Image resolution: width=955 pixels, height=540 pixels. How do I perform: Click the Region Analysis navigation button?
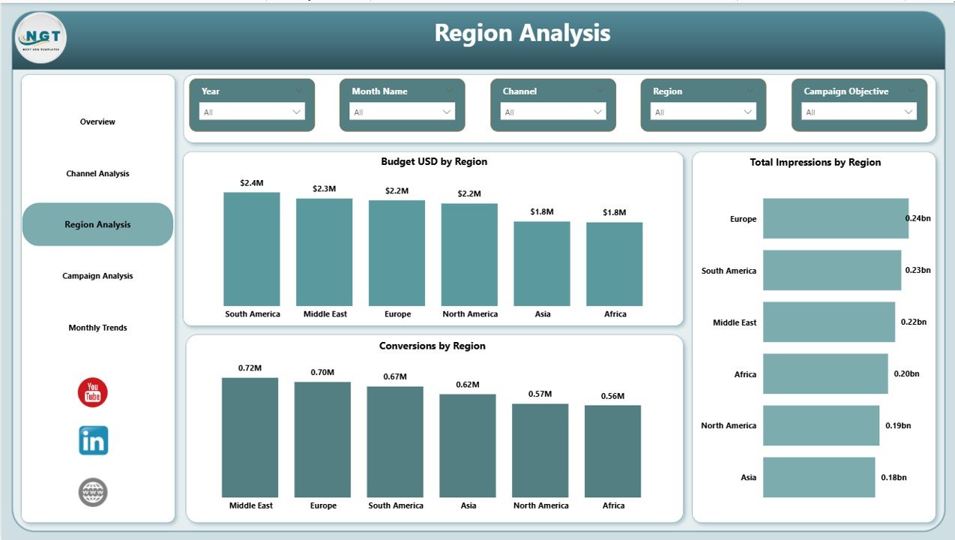[x=97, y=224]
